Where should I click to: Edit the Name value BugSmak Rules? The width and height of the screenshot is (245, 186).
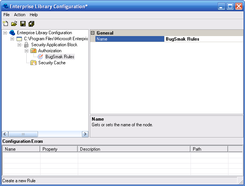(x=203, y=39)
